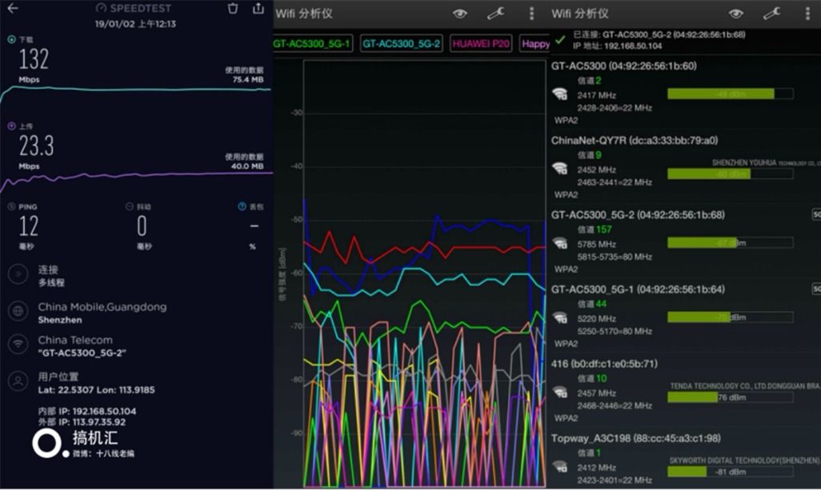Tap the Wi-Fi icon beside China Telecom
Screen dimensions: 821x490
tap(18, 344)
